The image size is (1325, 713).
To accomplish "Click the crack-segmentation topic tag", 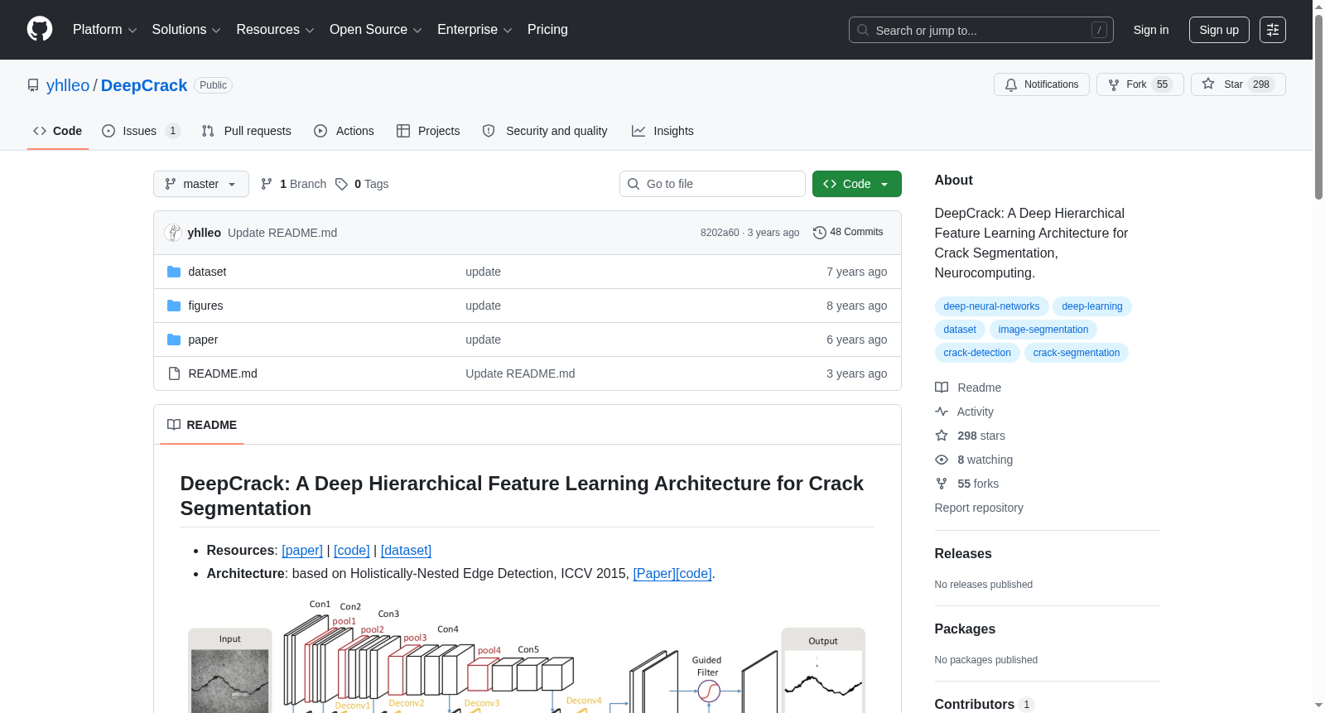I will [1077, 353].
